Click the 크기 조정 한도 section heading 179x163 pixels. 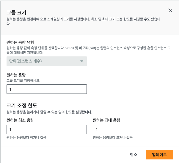point(22,105)
